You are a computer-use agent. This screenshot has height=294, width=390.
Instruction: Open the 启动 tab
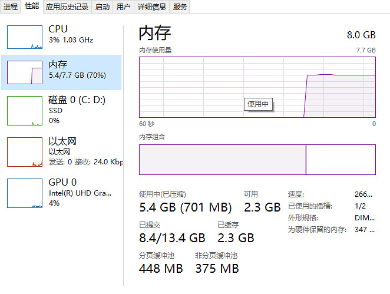pos(102,6)
